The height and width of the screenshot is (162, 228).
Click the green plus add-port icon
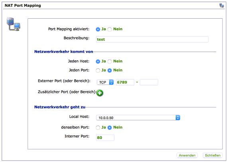tap(100, 93)
